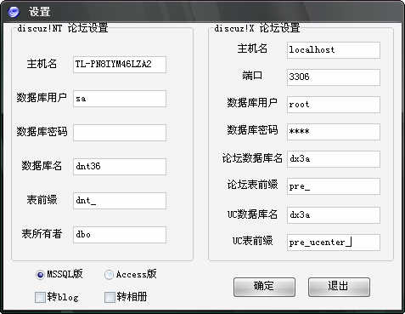This screenshot has width=405, height=314.
Task: Select the MSSQL版 radio button
Action: tap(40, 275)
